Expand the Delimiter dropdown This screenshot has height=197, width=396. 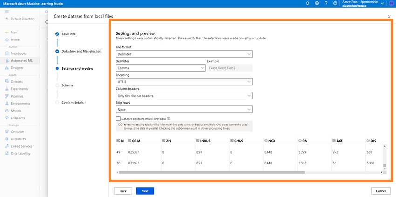pos(161,68)
